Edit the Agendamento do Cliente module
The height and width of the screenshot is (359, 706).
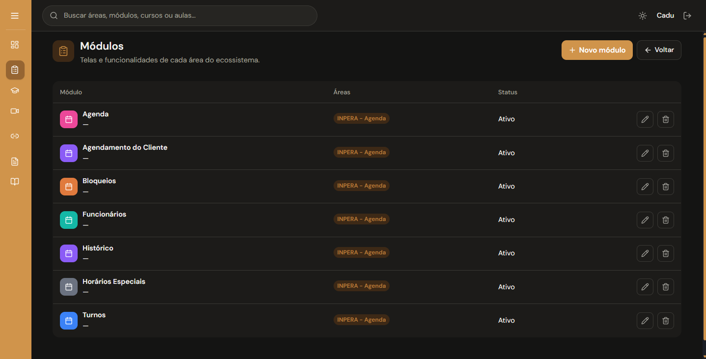tap(645, 153)
